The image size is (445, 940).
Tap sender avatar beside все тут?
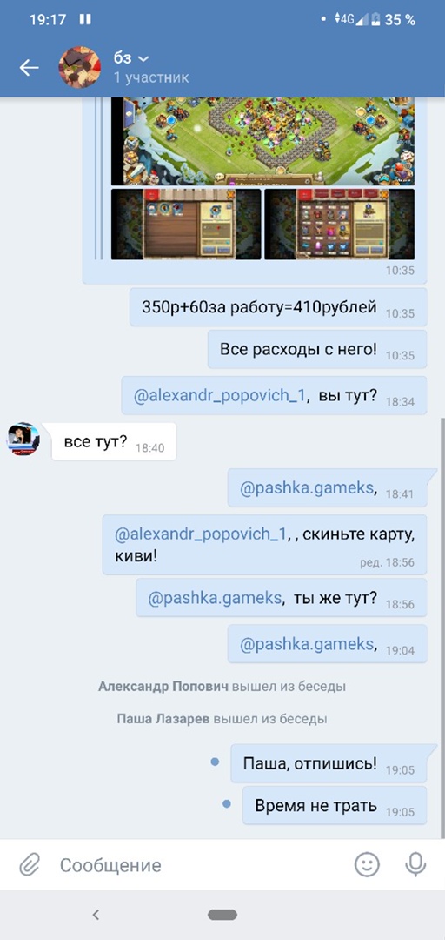pyautogui.click(x=23, y=439)
